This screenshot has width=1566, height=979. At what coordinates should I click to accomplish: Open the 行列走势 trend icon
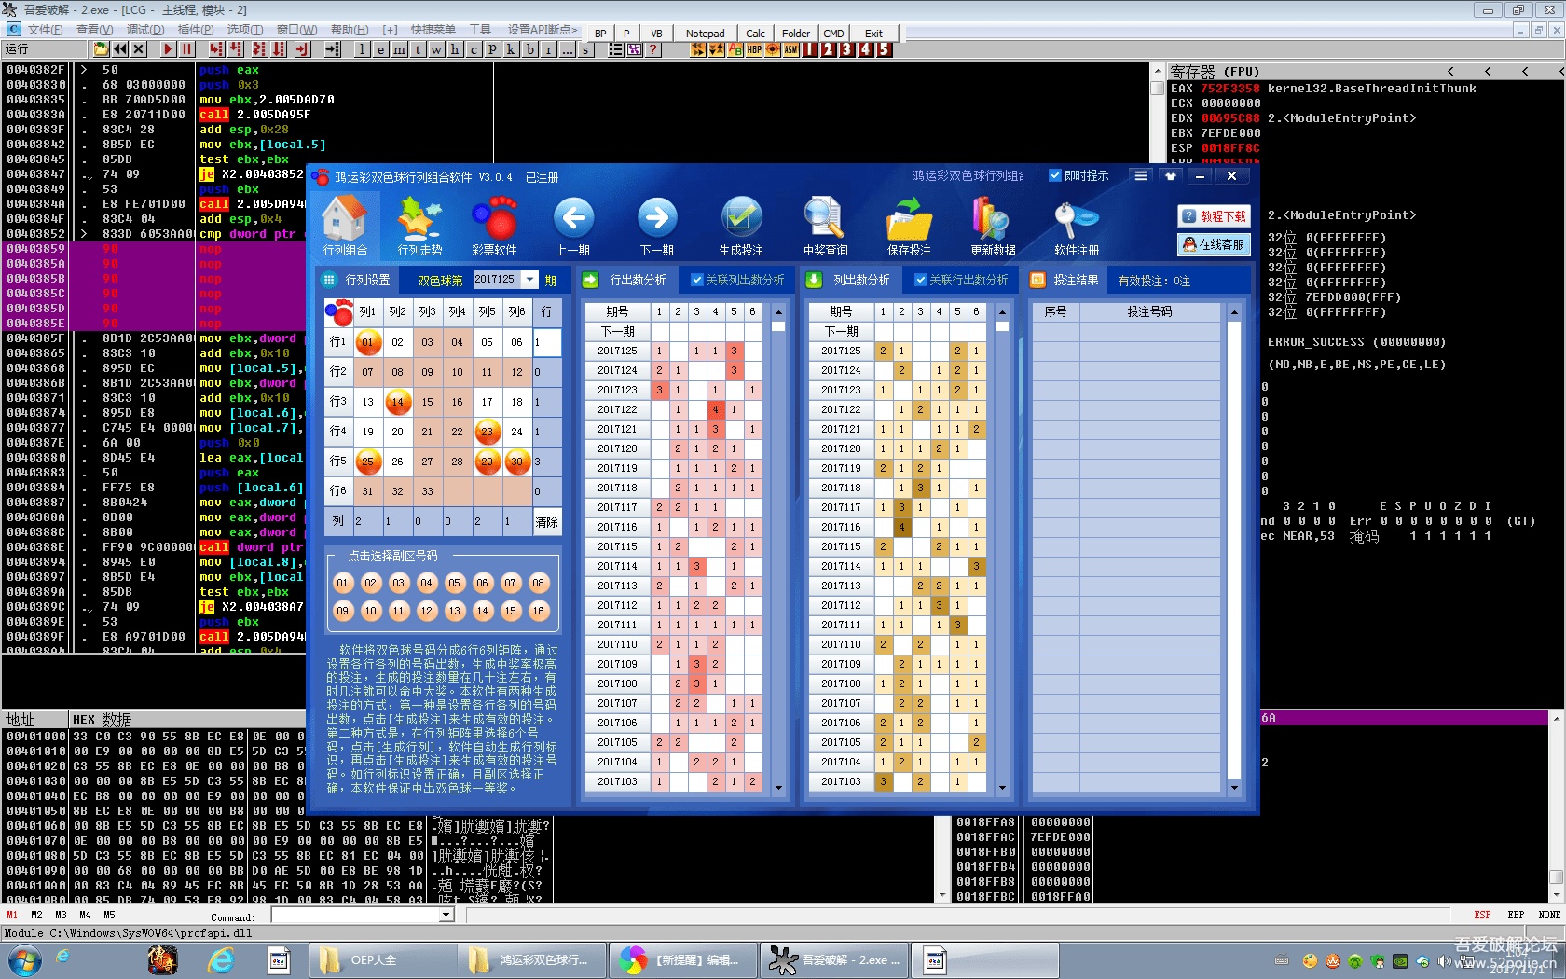point(419,224)
